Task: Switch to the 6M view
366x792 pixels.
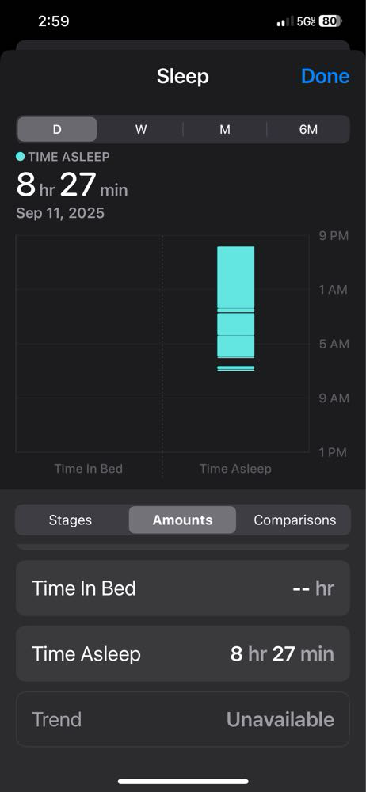Action: tap(308, 129)
